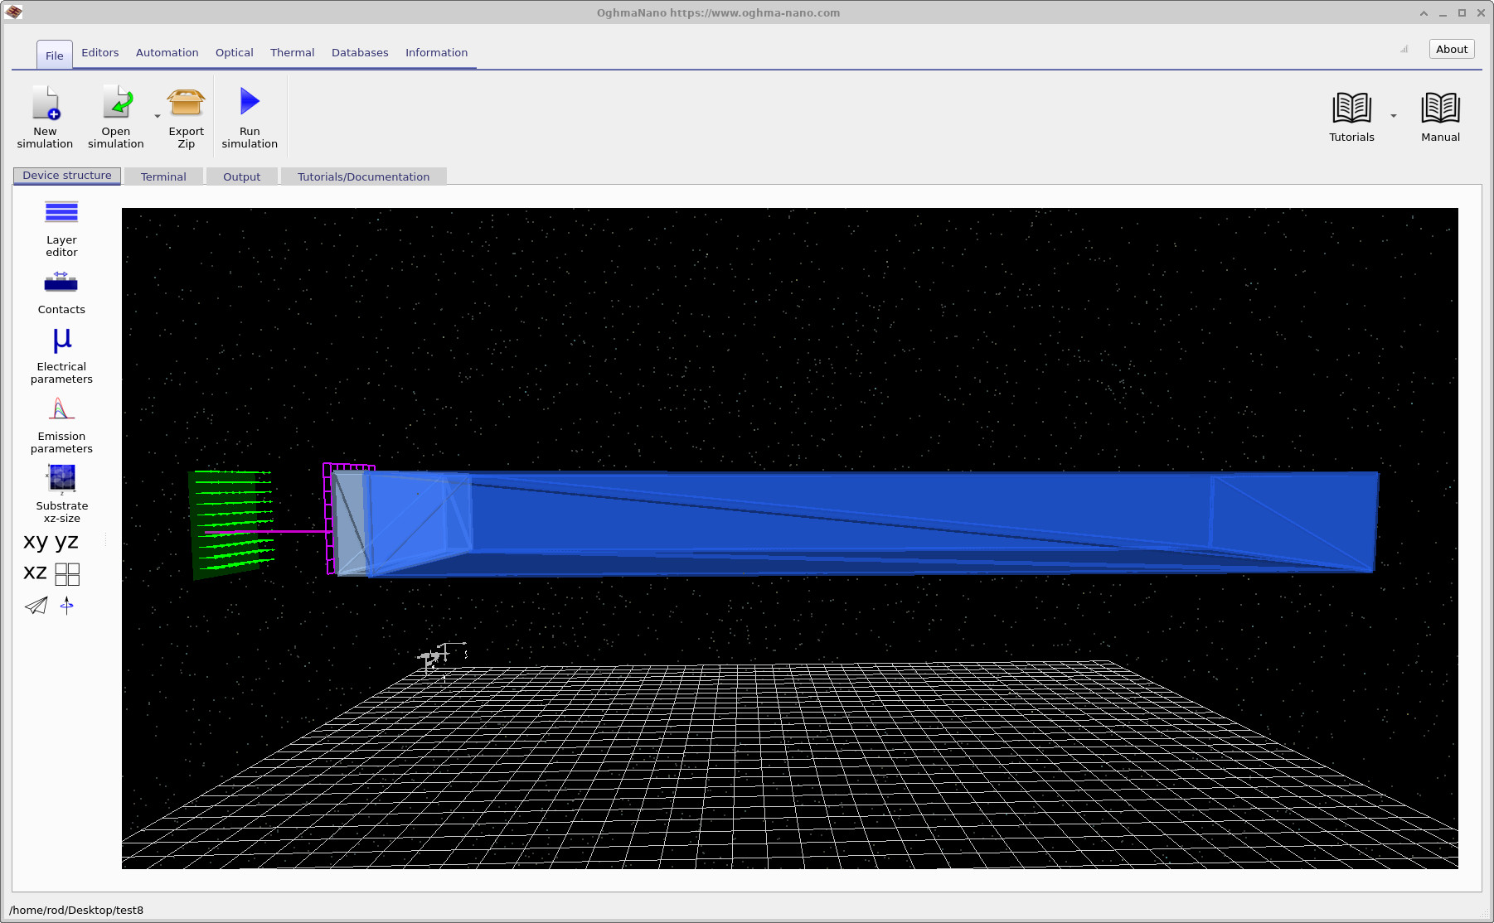Switch to the yz view

[66, 541]
